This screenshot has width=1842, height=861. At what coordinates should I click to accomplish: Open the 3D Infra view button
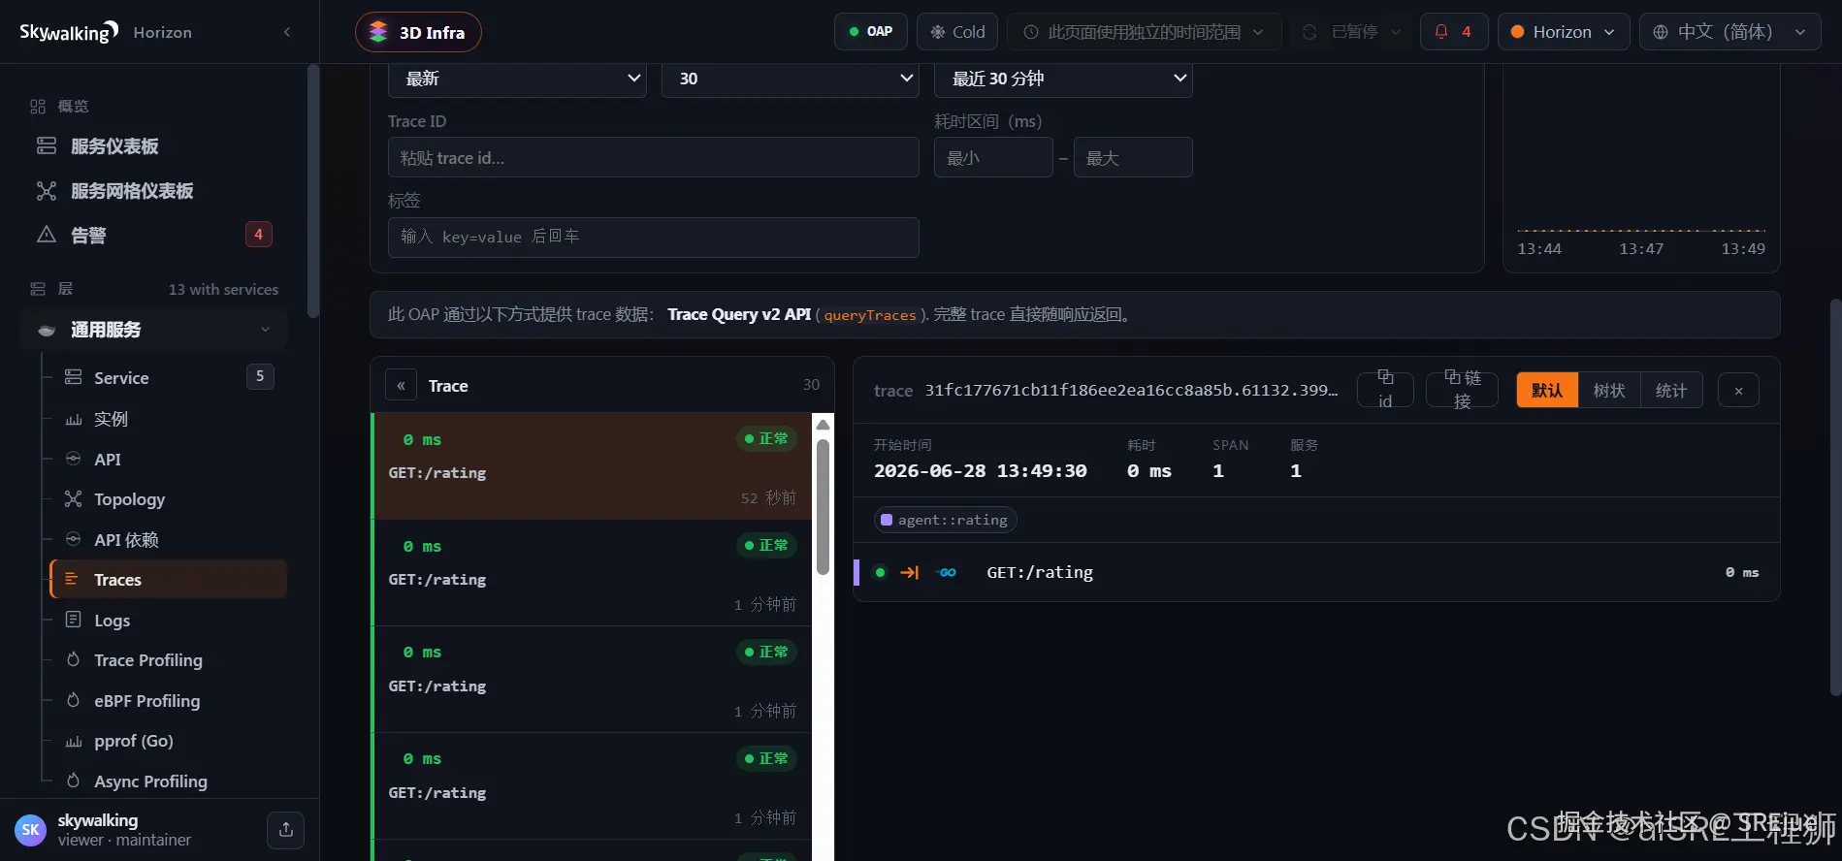(418, 32)
